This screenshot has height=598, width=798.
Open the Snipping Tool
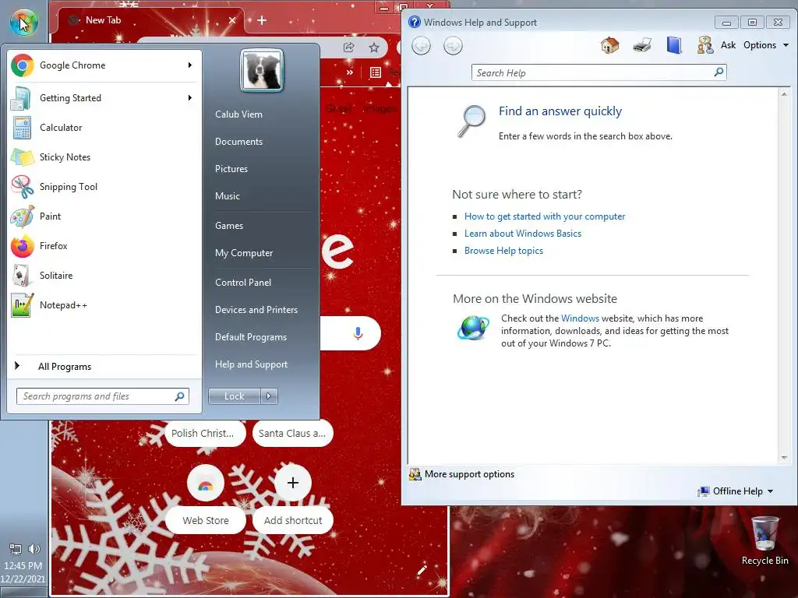[104, 187]
